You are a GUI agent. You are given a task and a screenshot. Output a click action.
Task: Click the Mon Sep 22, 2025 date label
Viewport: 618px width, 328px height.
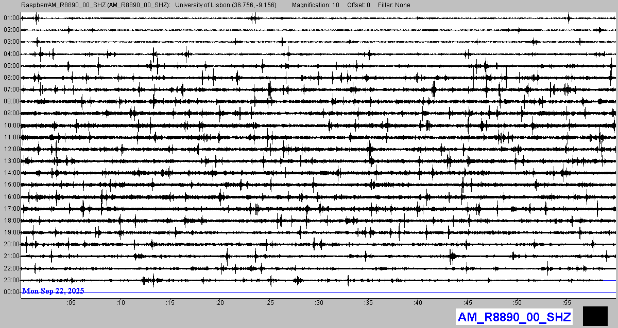coord(53,291)
